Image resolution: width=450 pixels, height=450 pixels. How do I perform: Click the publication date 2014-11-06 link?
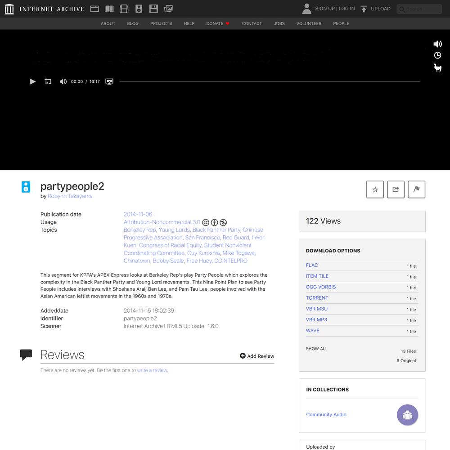[138, 214]
